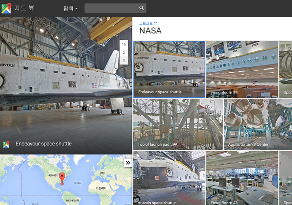Click the 대서양 ocean label on map
292x205 pixels.
click(x=78, y=183)
